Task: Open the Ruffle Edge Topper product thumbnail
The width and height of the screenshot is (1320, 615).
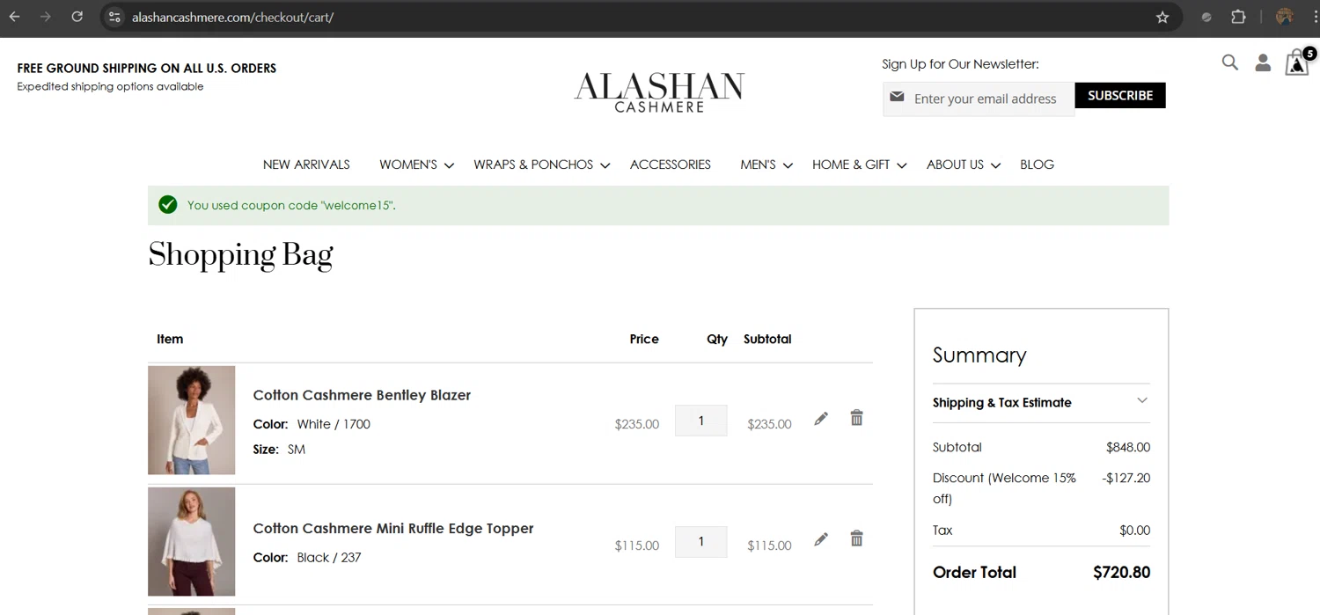Action: 192,541
